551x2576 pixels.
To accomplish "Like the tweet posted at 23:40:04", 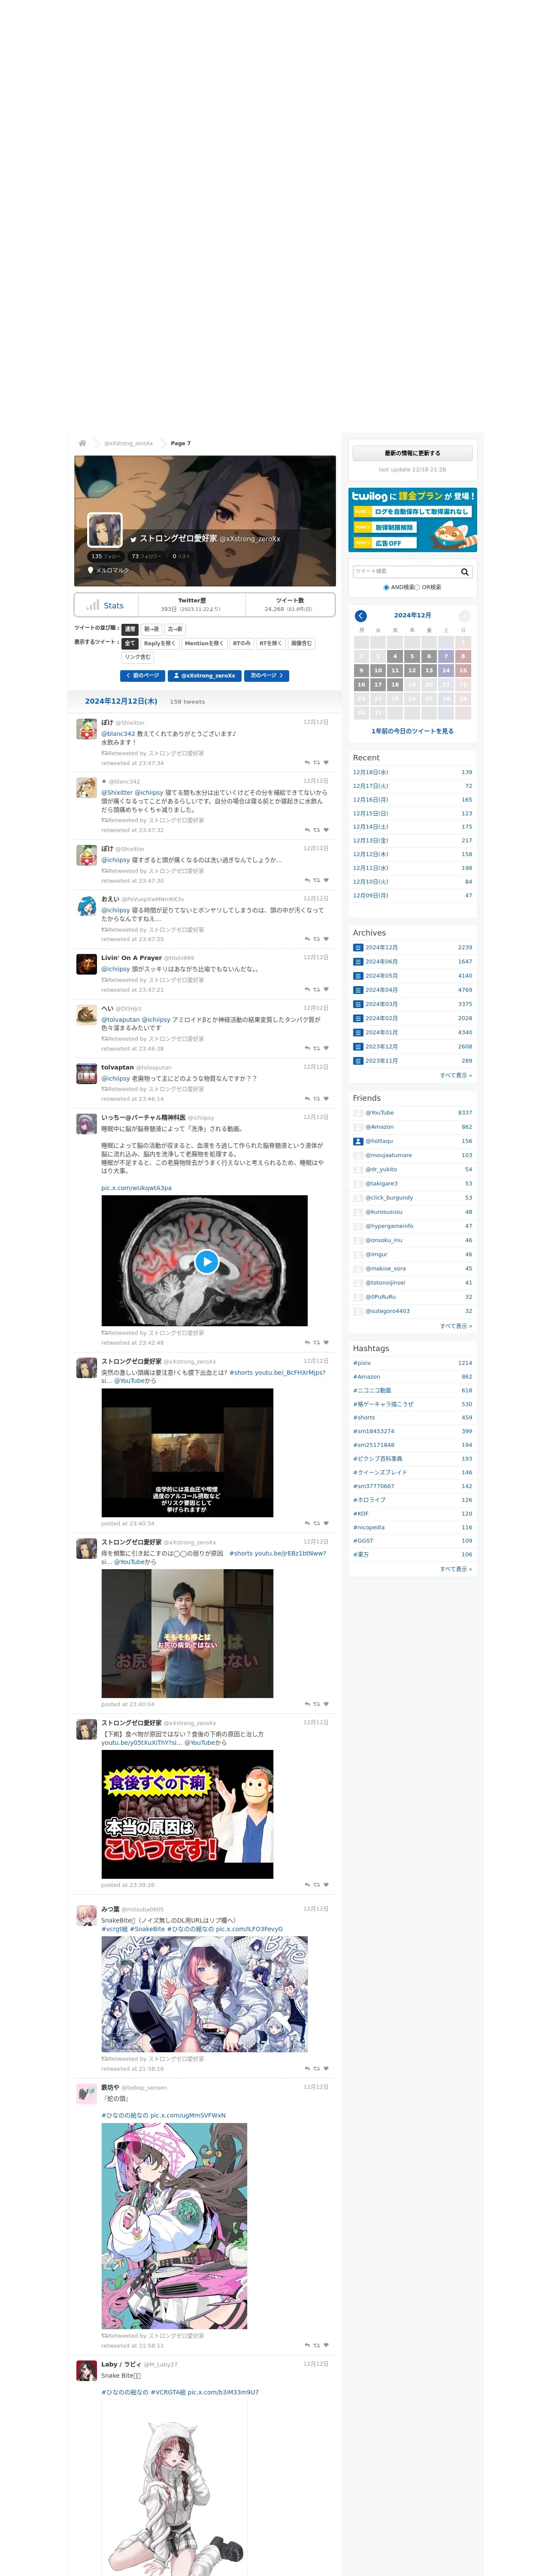I will pyautogui.click(x=326, y=1704).
